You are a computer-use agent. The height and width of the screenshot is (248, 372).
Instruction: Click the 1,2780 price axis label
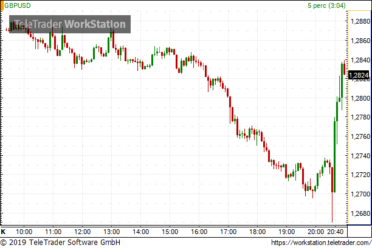(360, 117)
